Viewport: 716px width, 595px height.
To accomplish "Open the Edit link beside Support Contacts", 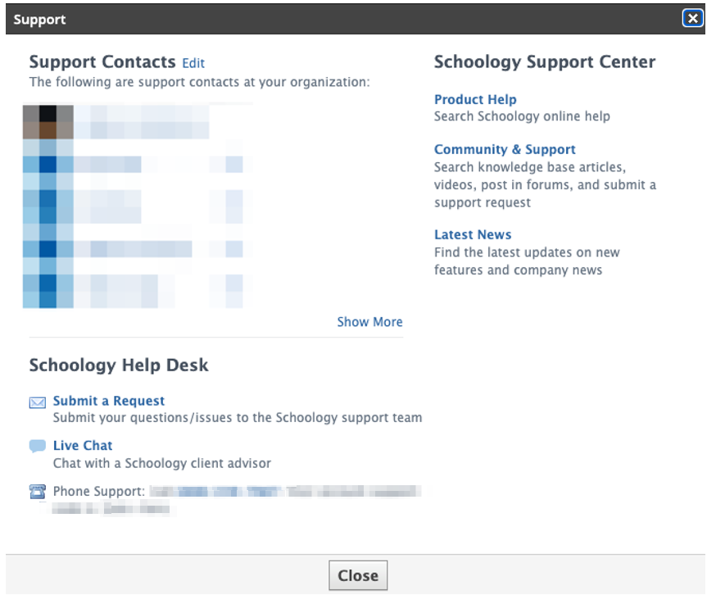I will [x=193, y=63].
